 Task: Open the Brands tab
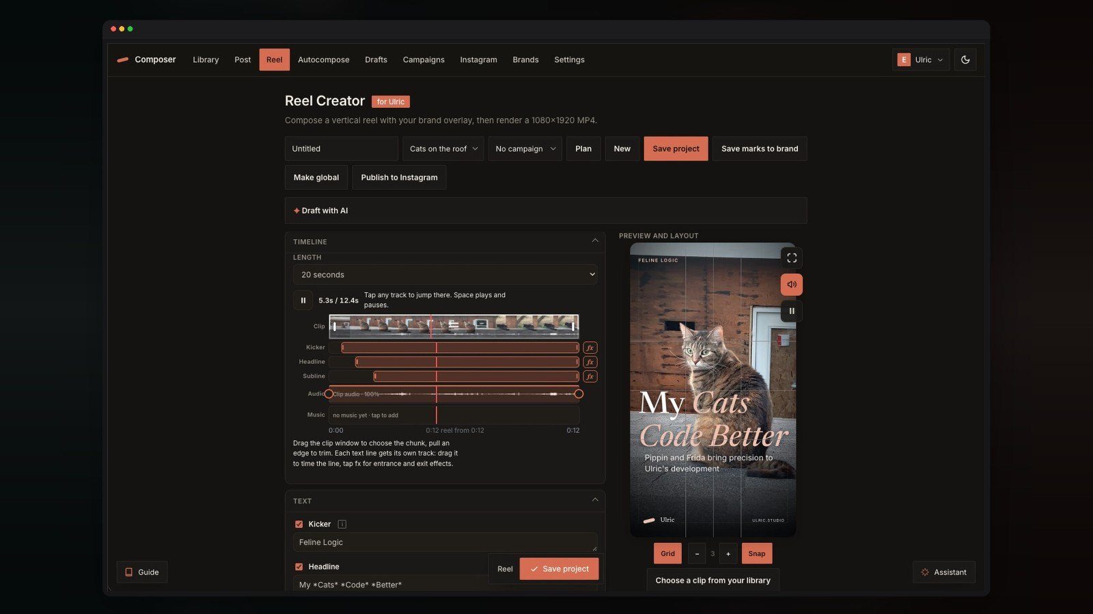(x=525, y=60)
